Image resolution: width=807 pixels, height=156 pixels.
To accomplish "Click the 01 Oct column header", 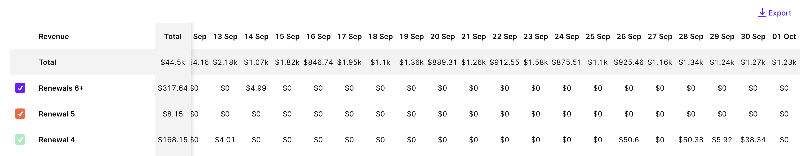I will click(x=784, y=37).
